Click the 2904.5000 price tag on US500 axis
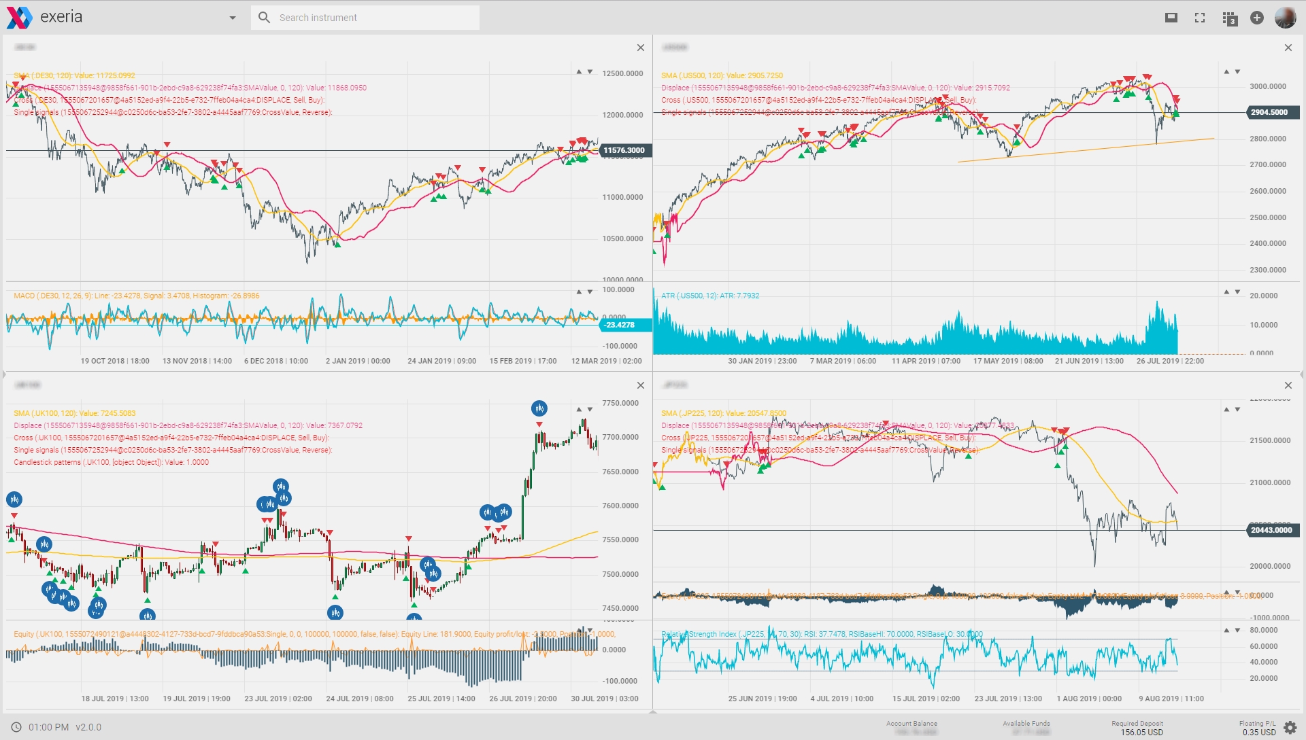 1271,112
